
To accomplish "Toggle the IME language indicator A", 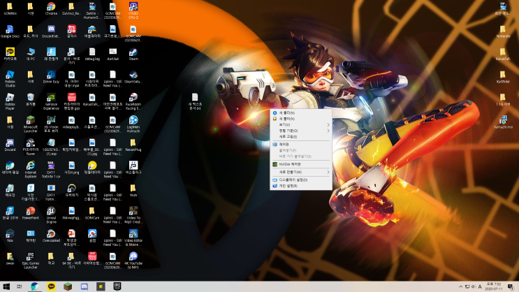I will [480, 286].
